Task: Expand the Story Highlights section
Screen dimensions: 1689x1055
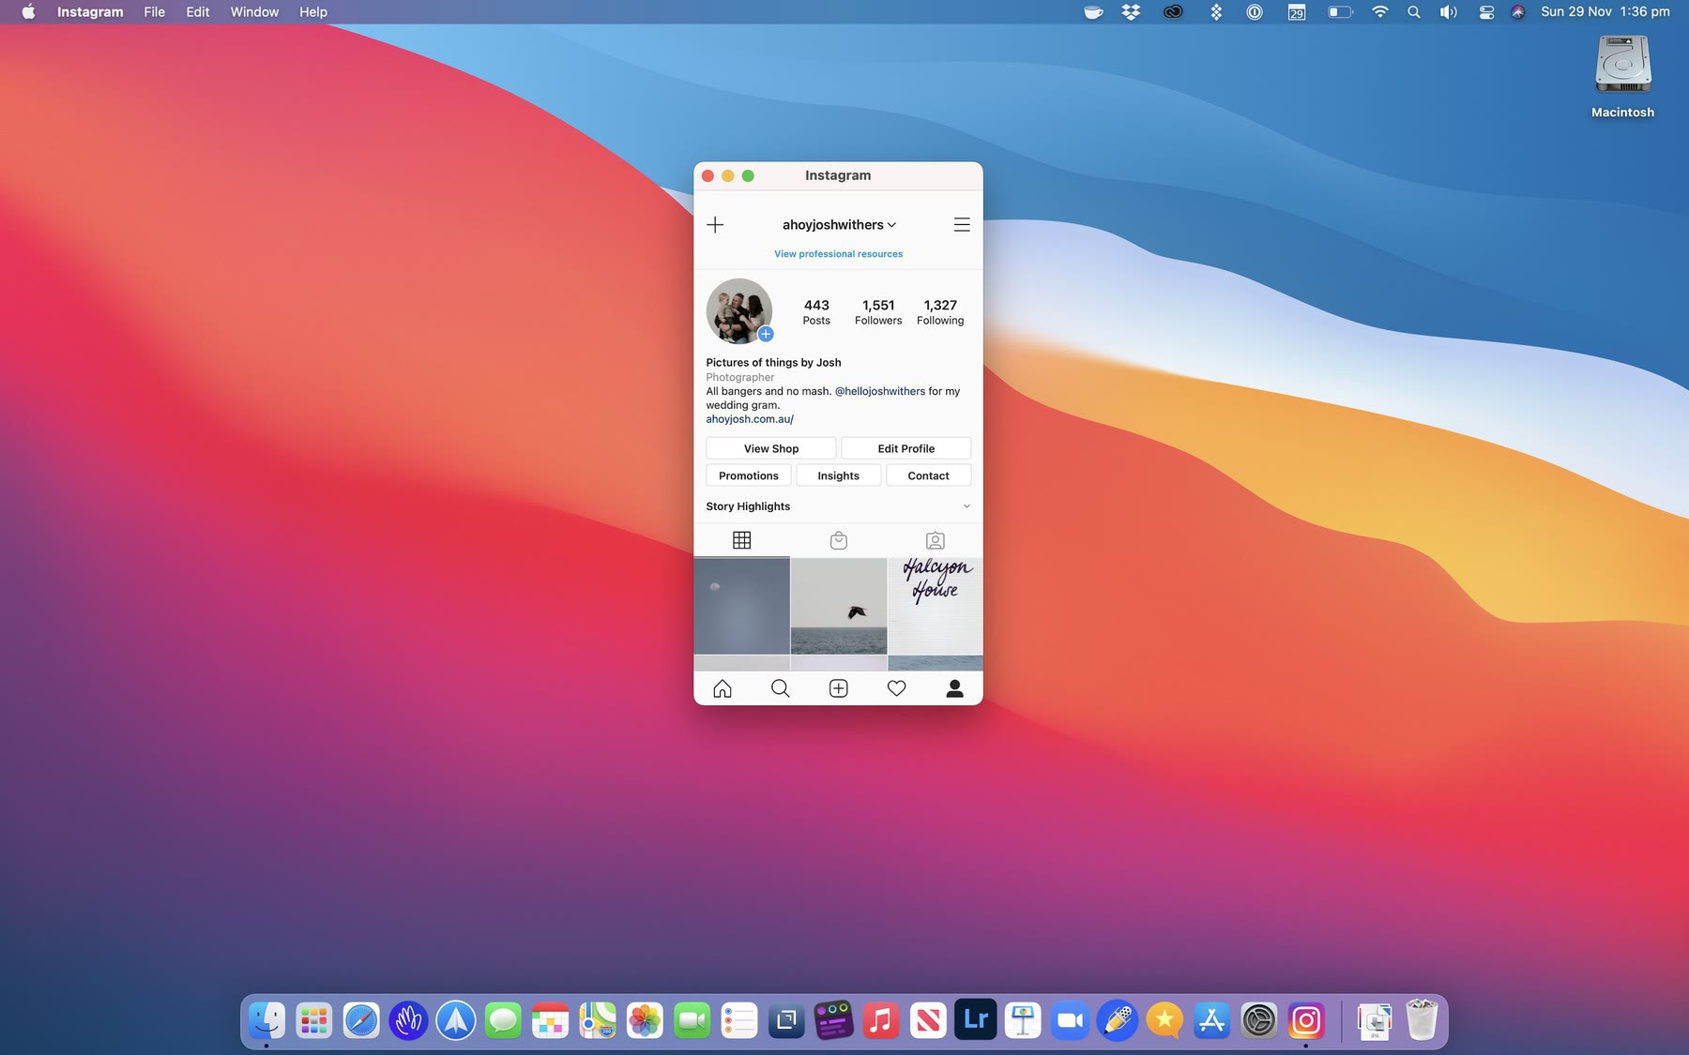Action: click(966, 506)
